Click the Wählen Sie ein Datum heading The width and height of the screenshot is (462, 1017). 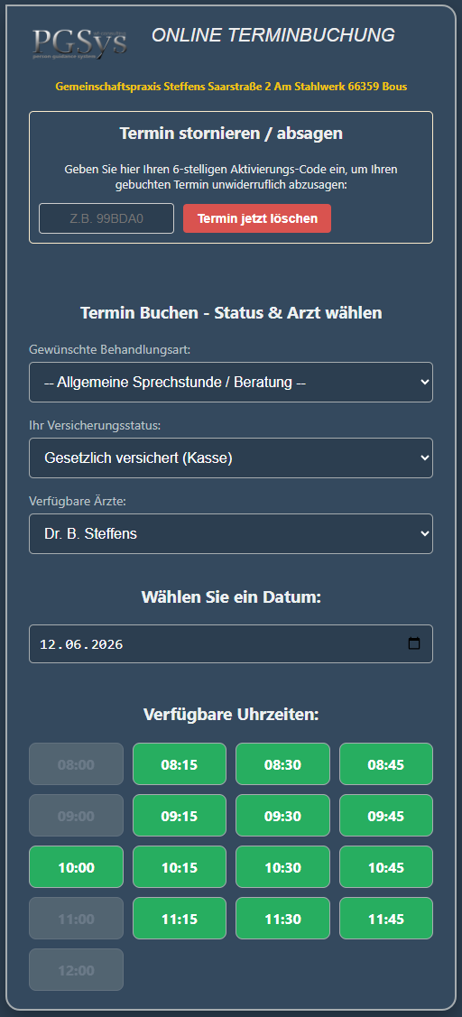[x=231, y=596]
